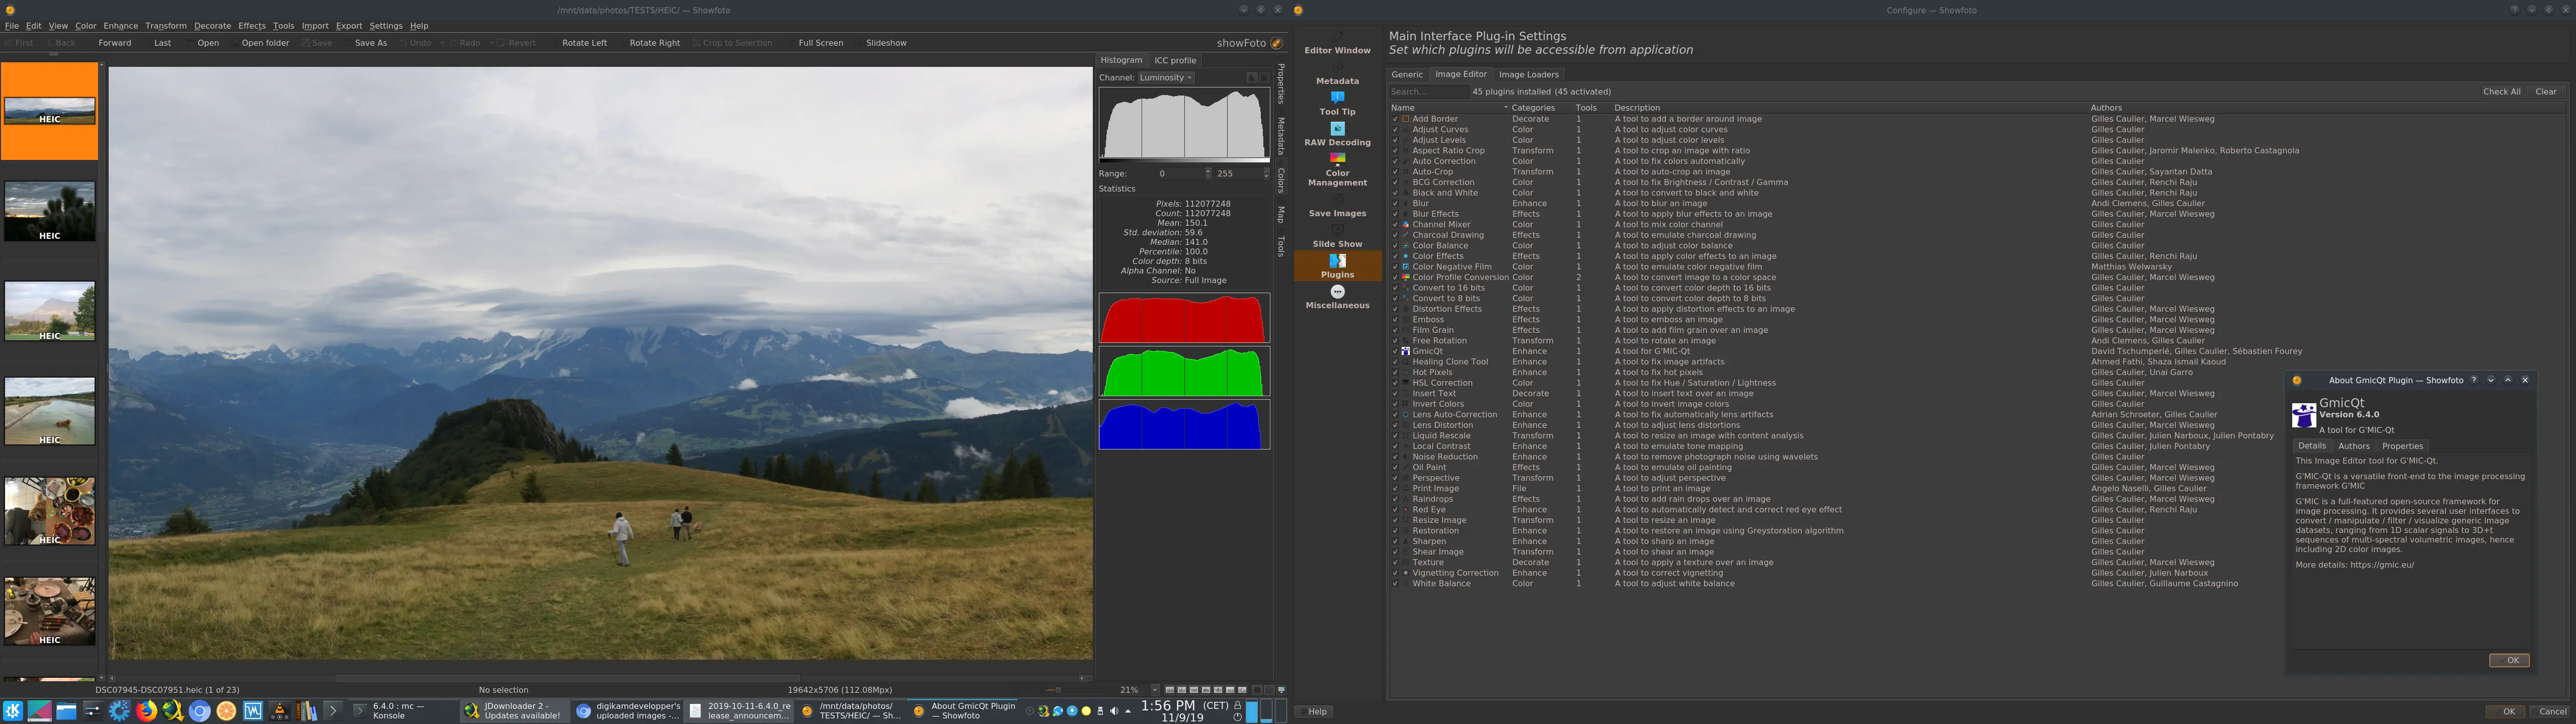Open the Enhance menu

[x=120, y=26]
